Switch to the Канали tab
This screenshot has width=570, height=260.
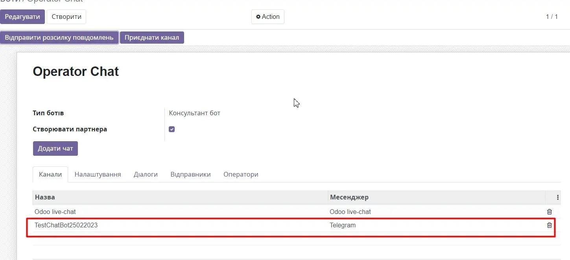[50, 174]
